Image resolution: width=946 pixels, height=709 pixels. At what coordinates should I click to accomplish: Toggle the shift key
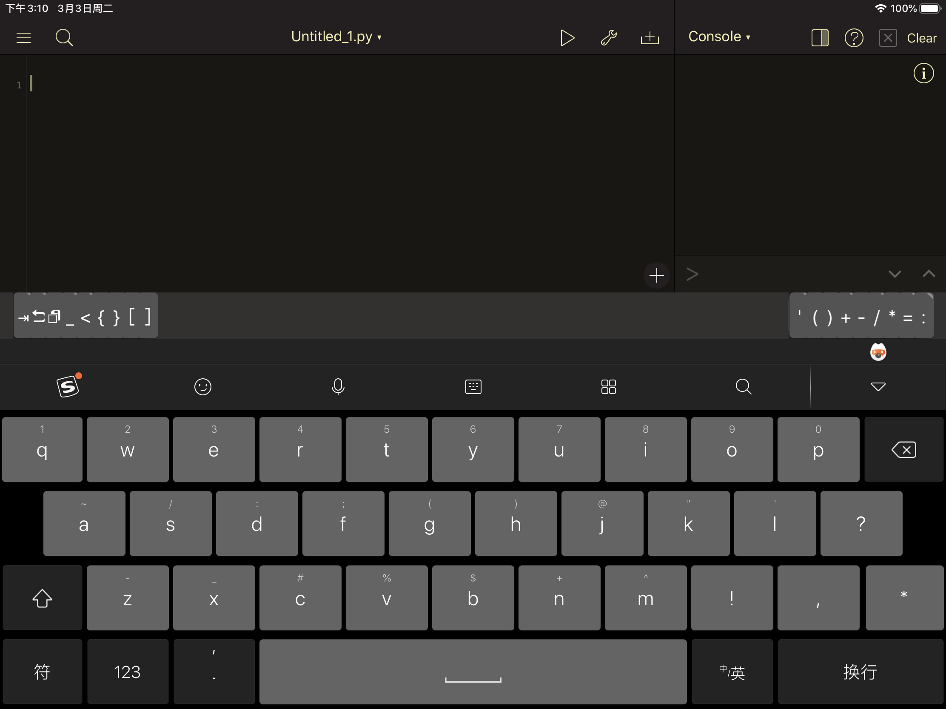pos(42,598)
